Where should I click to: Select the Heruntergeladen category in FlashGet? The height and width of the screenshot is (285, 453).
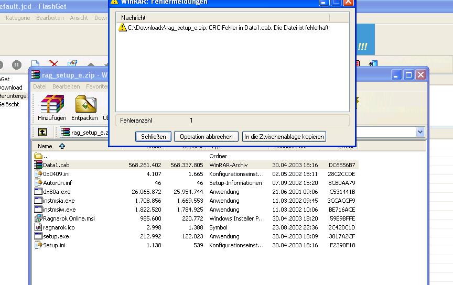click(x=14, y=96)
